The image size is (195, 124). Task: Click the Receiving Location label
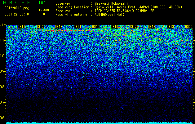point(72,7)
